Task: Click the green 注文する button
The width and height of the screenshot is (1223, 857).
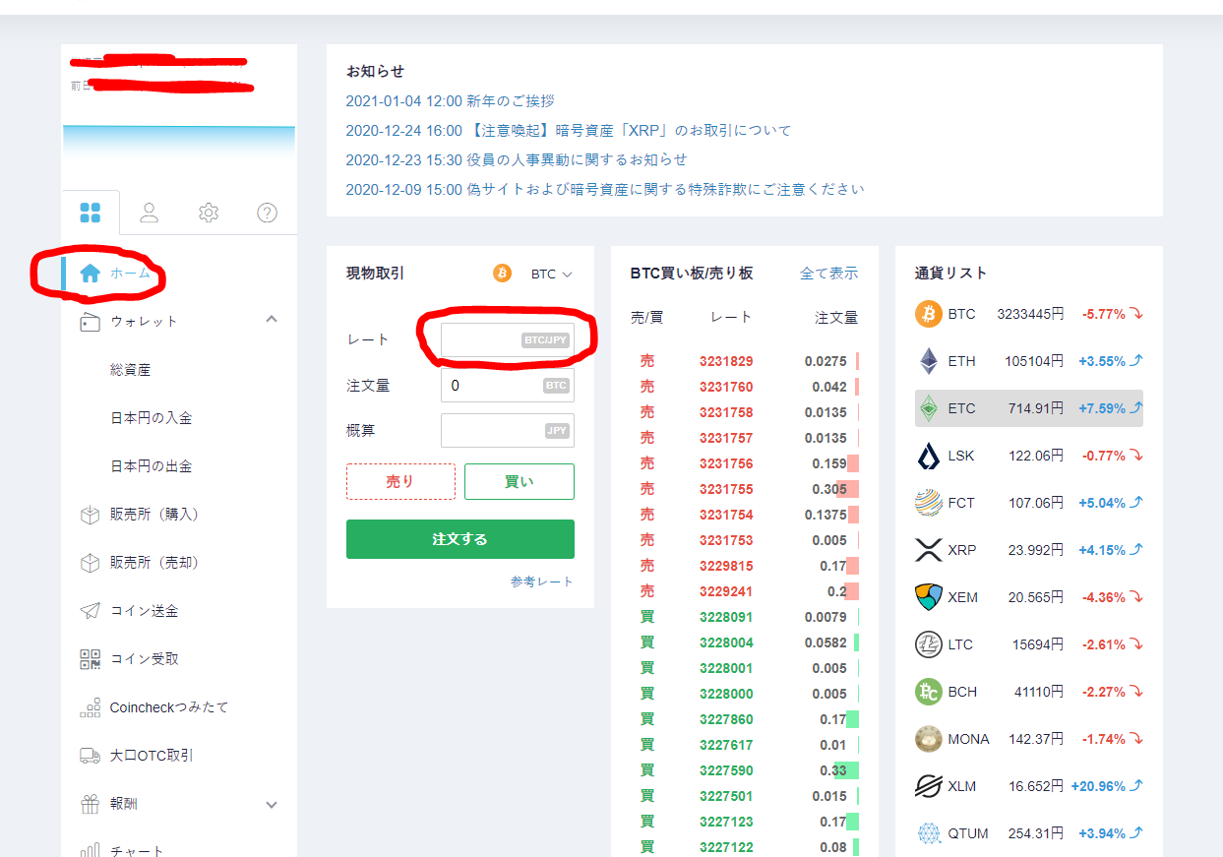Action: pyautogui.click(x=459, y=539)
